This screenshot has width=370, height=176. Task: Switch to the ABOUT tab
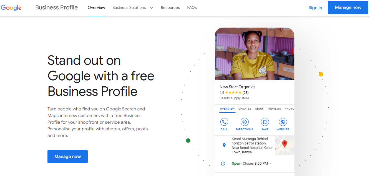coord(260,109)
